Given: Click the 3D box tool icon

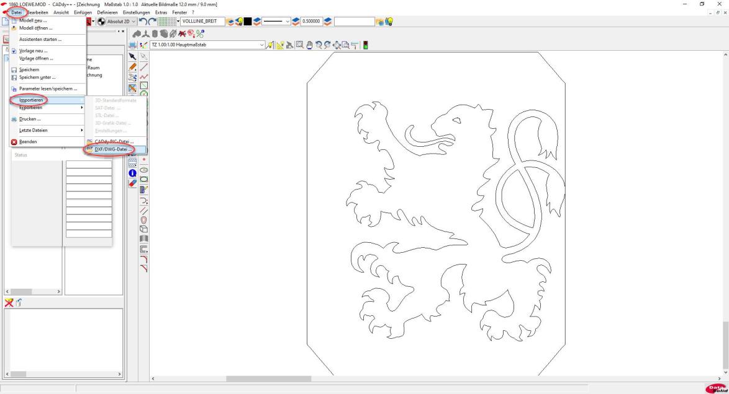Looking at the screenshot, I should [144, 229].
